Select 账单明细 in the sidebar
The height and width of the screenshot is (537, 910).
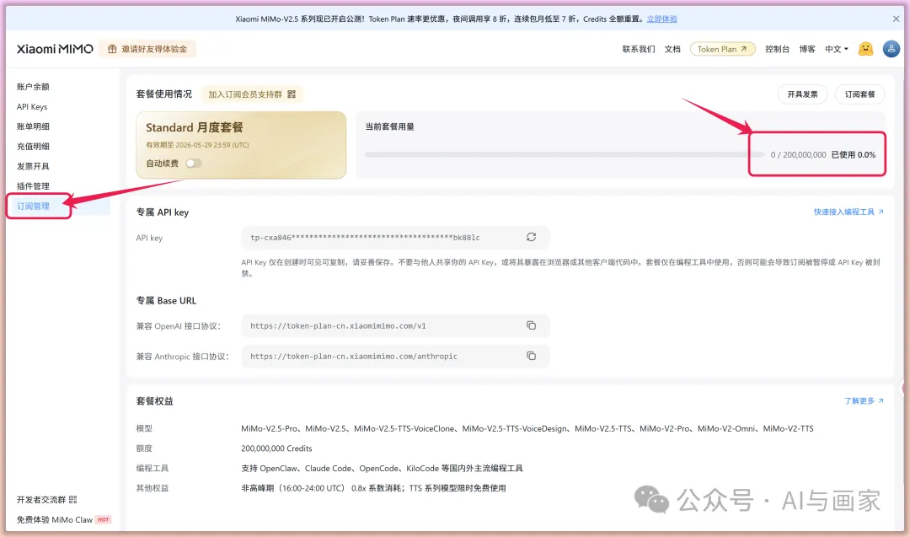33,126
